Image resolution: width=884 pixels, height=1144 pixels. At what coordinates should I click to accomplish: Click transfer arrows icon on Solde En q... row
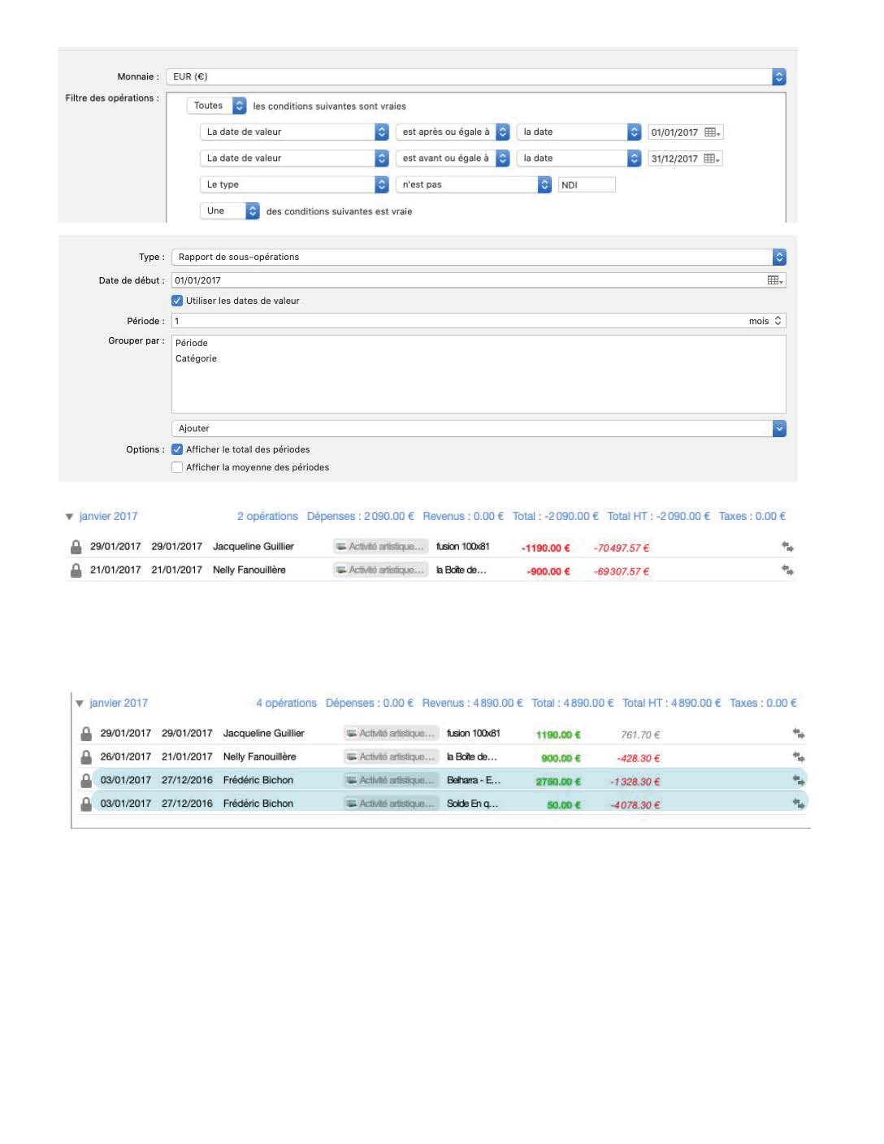pyautogui.click(x=798, y=804)
